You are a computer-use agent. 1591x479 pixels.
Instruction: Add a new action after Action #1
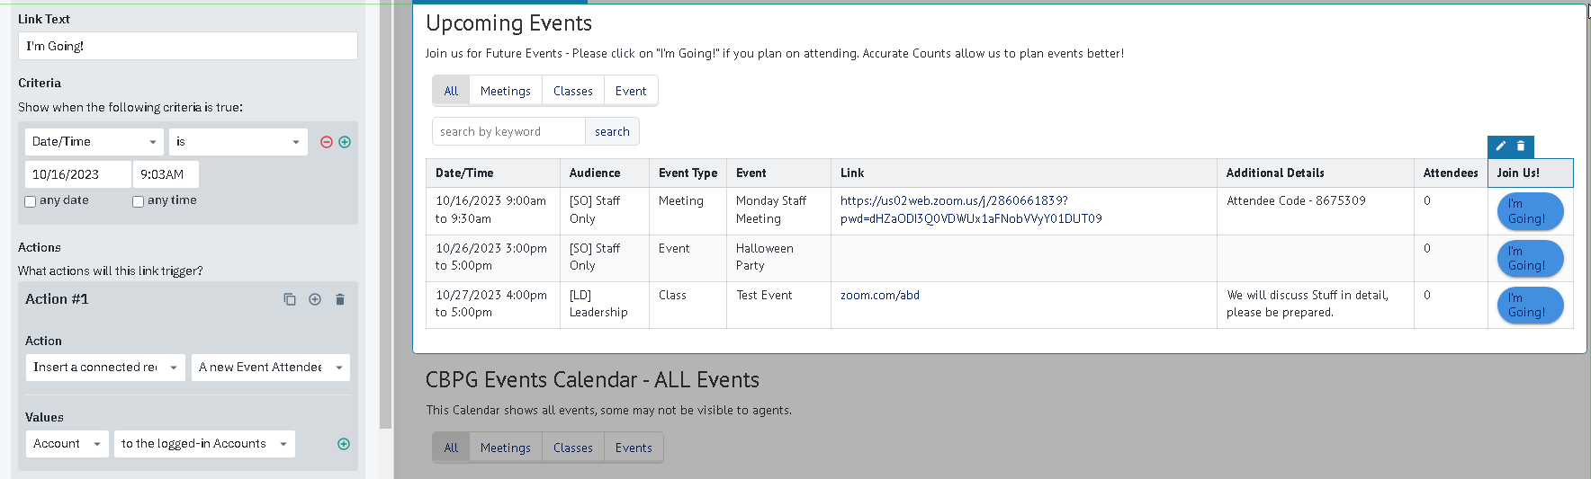(x=315, y=299)
